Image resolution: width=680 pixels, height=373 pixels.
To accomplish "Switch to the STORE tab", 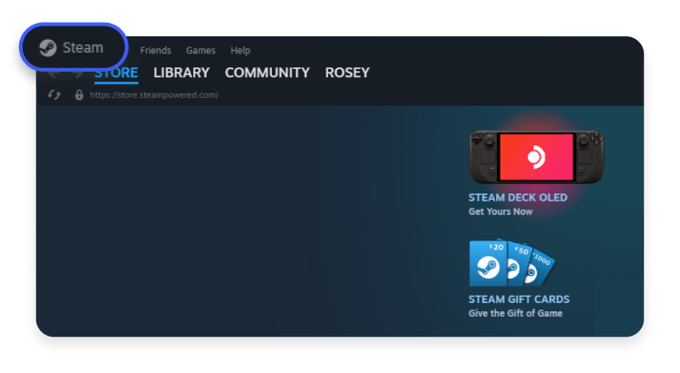I will click(116, 73).
